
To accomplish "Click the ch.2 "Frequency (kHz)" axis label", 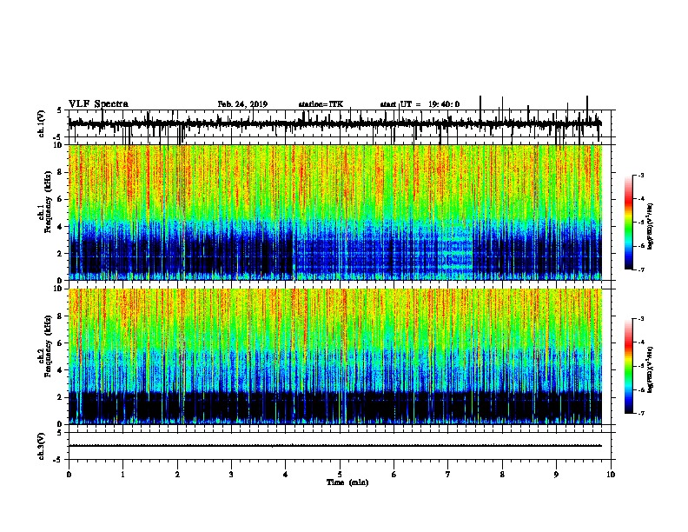I will (48, 346).
